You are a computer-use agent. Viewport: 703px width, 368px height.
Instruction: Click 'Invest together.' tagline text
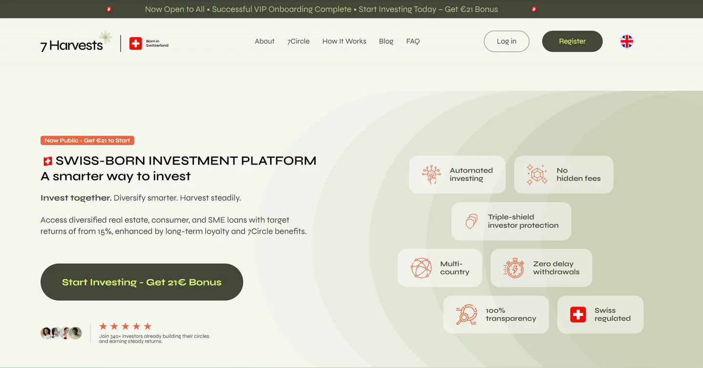[76, 198]
